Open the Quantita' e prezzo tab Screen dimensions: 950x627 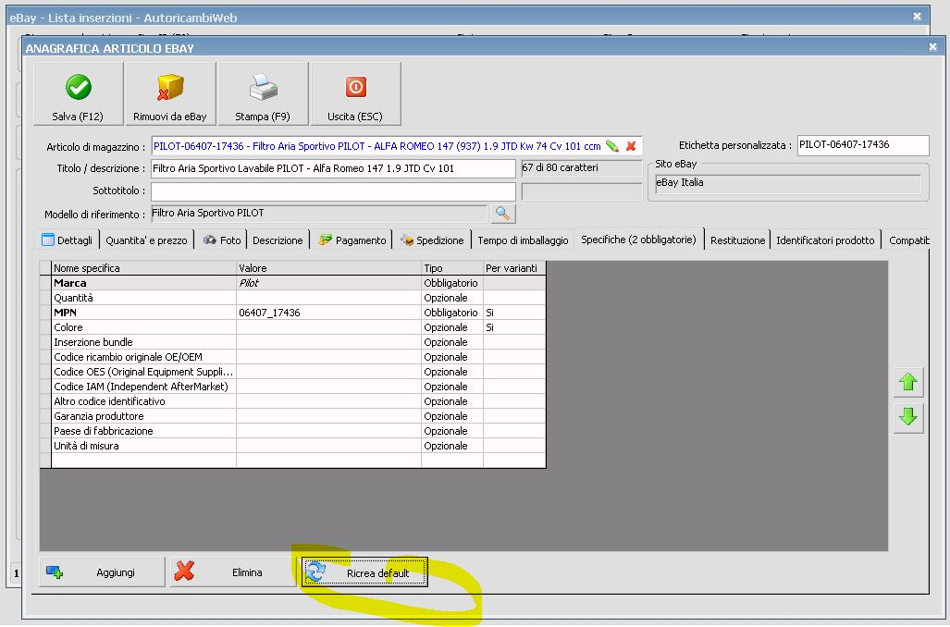(x=146, y=240)
